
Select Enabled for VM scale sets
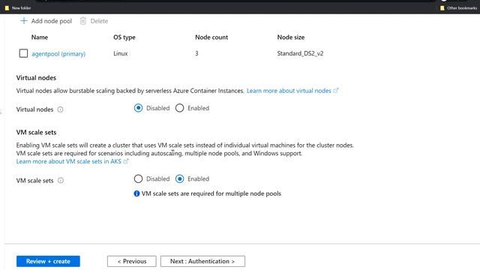pyautogui.click(x=180, y=178)
